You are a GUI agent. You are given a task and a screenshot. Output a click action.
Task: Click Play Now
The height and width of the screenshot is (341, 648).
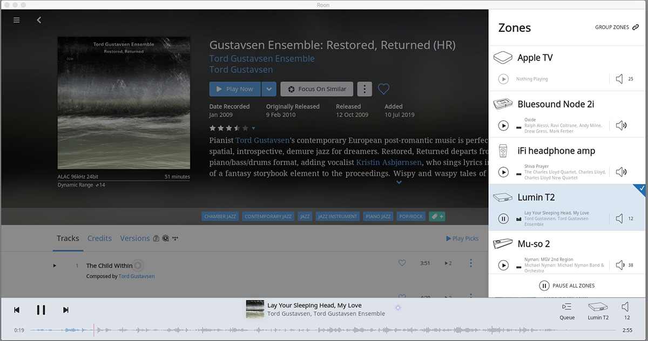coord(235,89)
